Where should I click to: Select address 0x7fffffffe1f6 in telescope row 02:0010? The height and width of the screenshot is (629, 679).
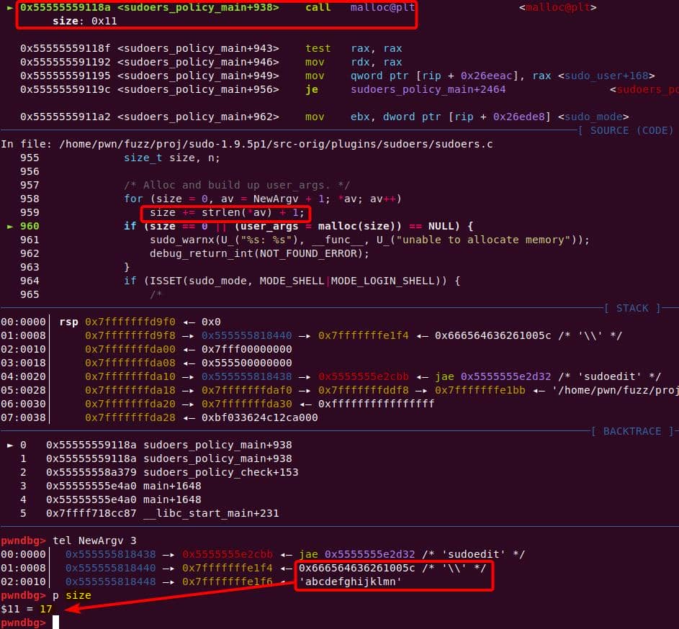tap(227, 582)
